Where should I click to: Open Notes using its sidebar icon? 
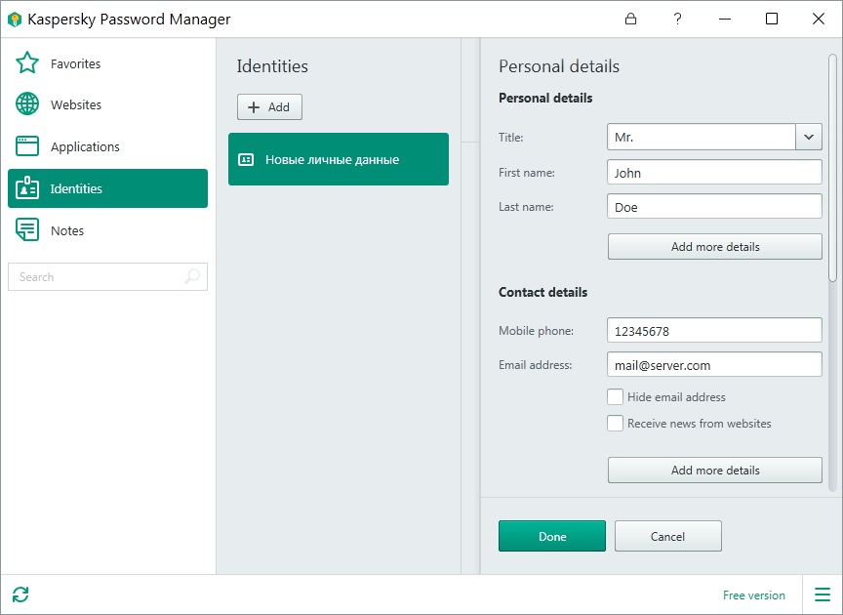pos(26,230)
